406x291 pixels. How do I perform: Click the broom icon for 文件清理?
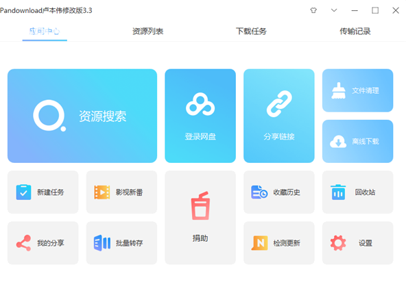click(338, 90)
